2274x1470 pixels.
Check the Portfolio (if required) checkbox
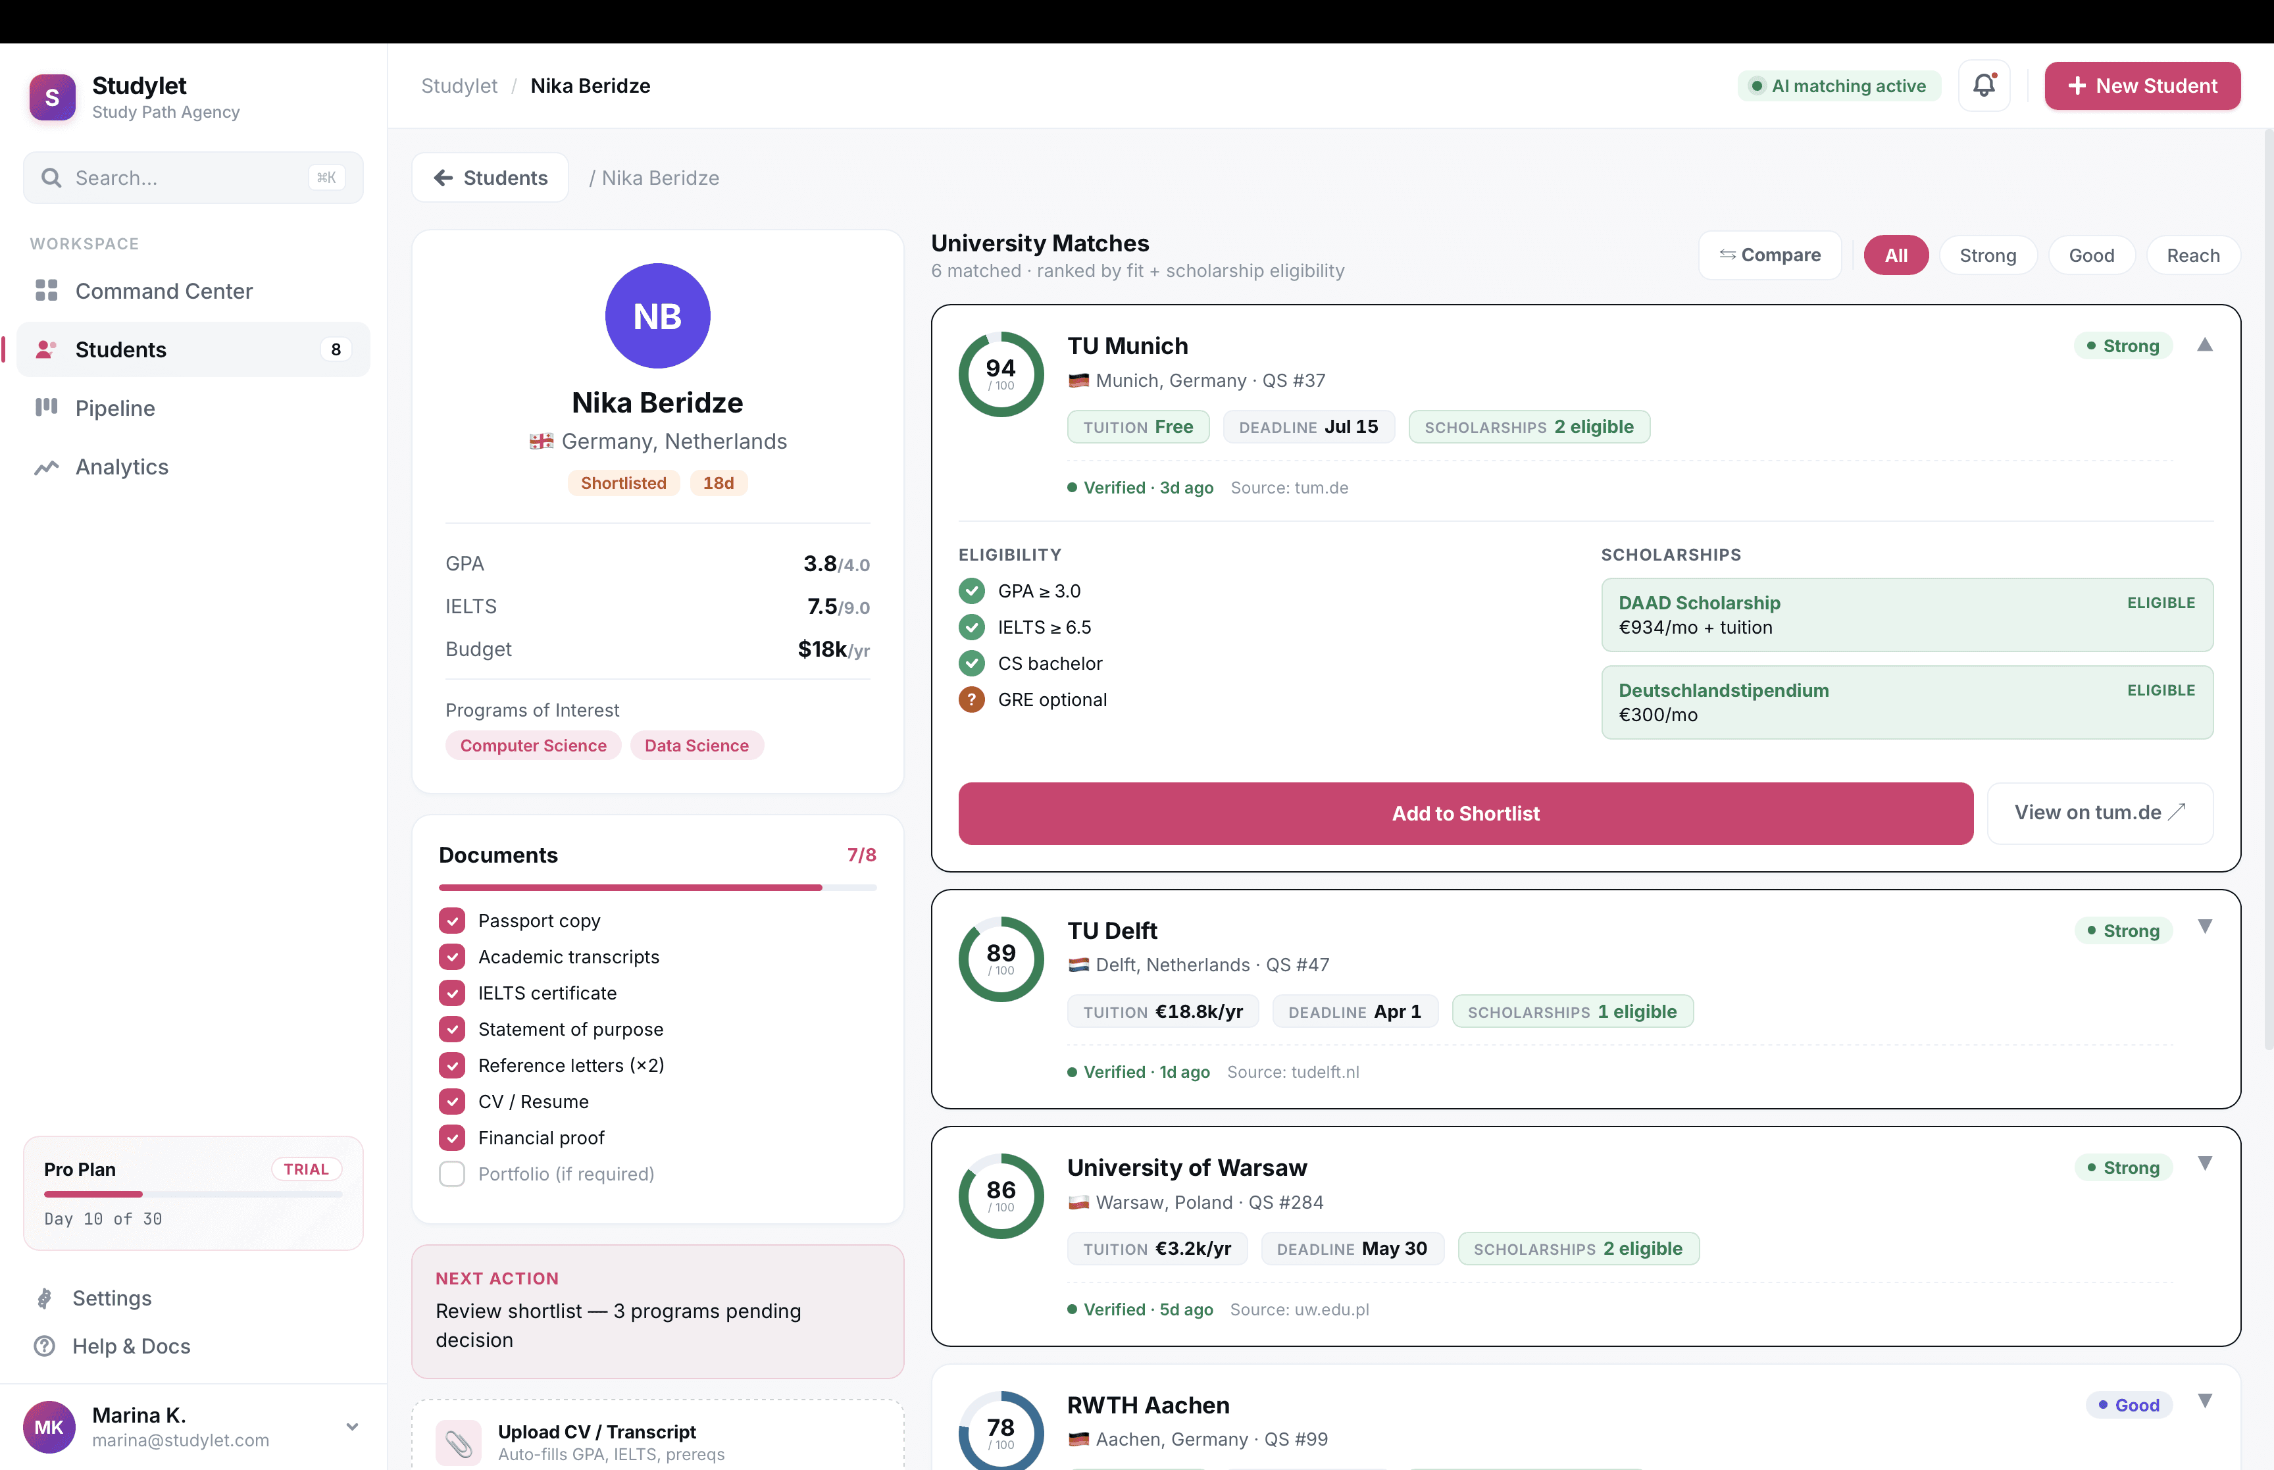pyautogui.click(x=452, y=1174)
